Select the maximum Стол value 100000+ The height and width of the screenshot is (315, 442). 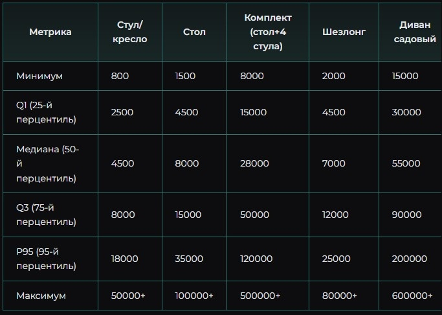click(194, 296)
